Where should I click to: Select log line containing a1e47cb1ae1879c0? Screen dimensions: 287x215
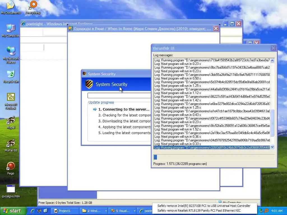[212, 111]
